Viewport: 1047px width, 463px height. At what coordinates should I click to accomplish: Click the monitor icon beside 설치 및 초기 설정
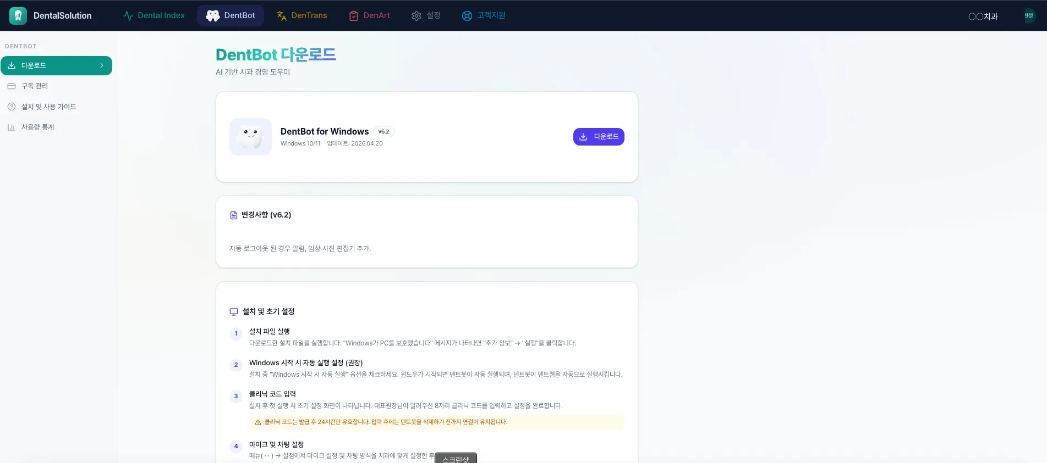(x=234, y=312)
